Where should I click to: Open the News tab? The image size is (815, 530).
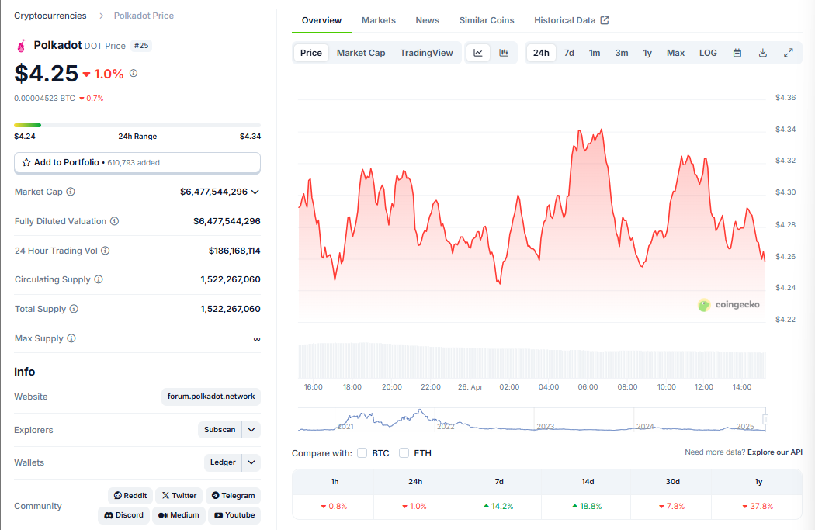coord(427,20)
